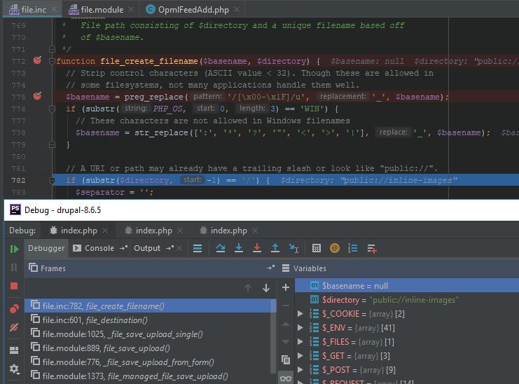This screenshot has width=519, height=384.
Task: Expand the $_POST array
Action: [300, 369]
